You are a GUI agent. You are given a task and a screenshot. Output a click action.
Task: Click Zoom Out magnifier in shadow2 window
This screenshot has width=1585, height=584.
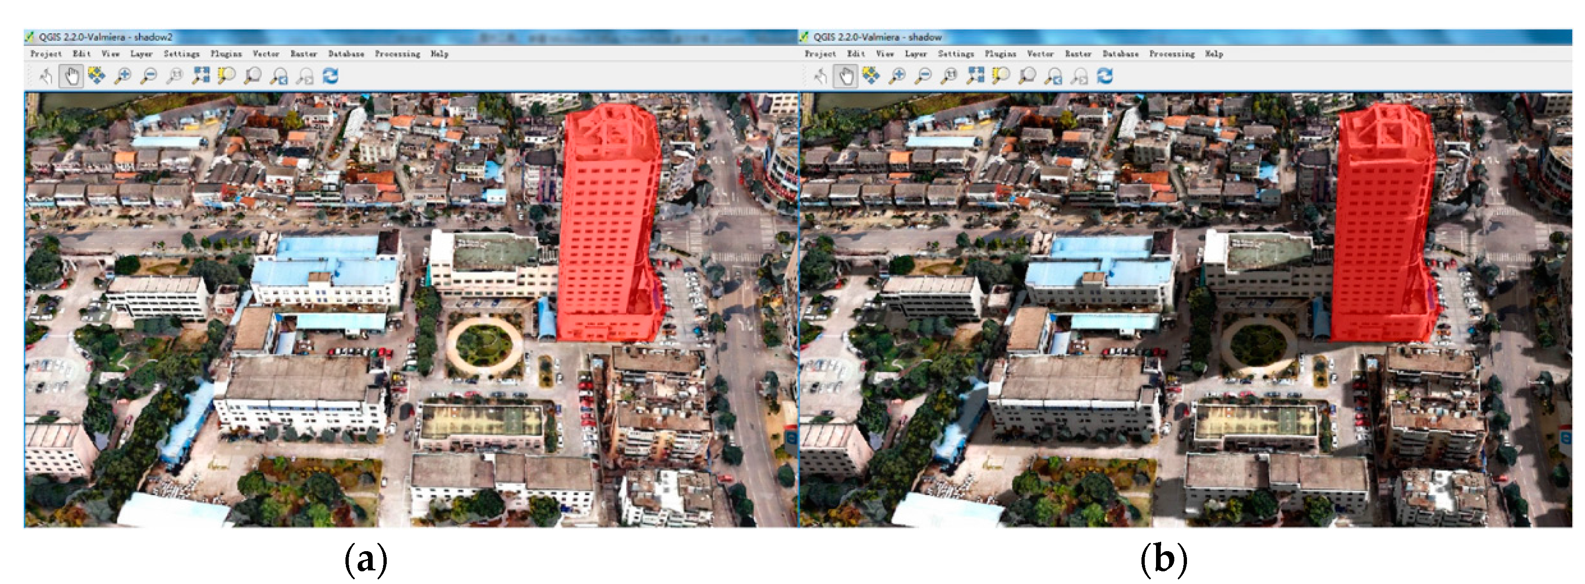tap(149, 76)
